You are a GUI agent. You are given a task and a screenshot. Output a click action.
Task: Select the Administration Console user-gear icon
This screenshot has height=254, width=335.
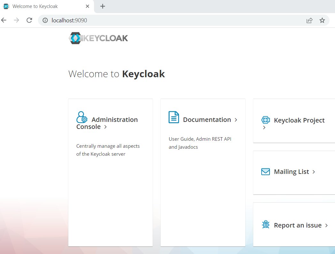82,117
